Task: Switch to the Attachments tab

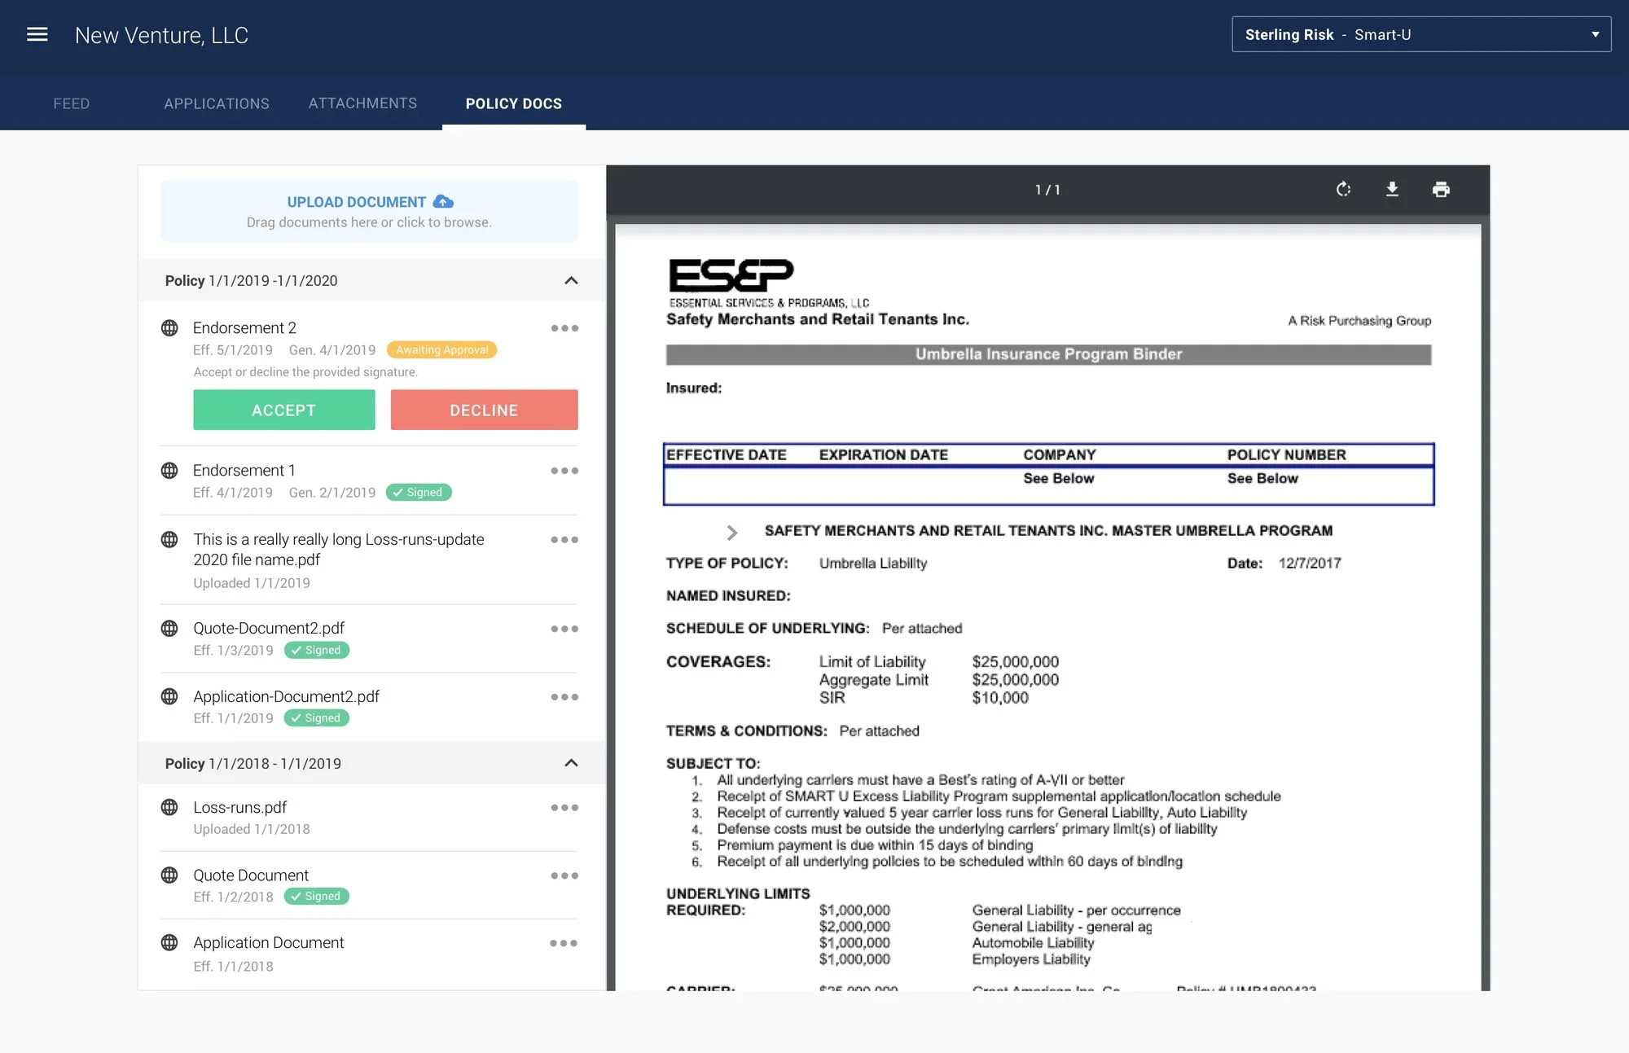Action: point(362,103)
